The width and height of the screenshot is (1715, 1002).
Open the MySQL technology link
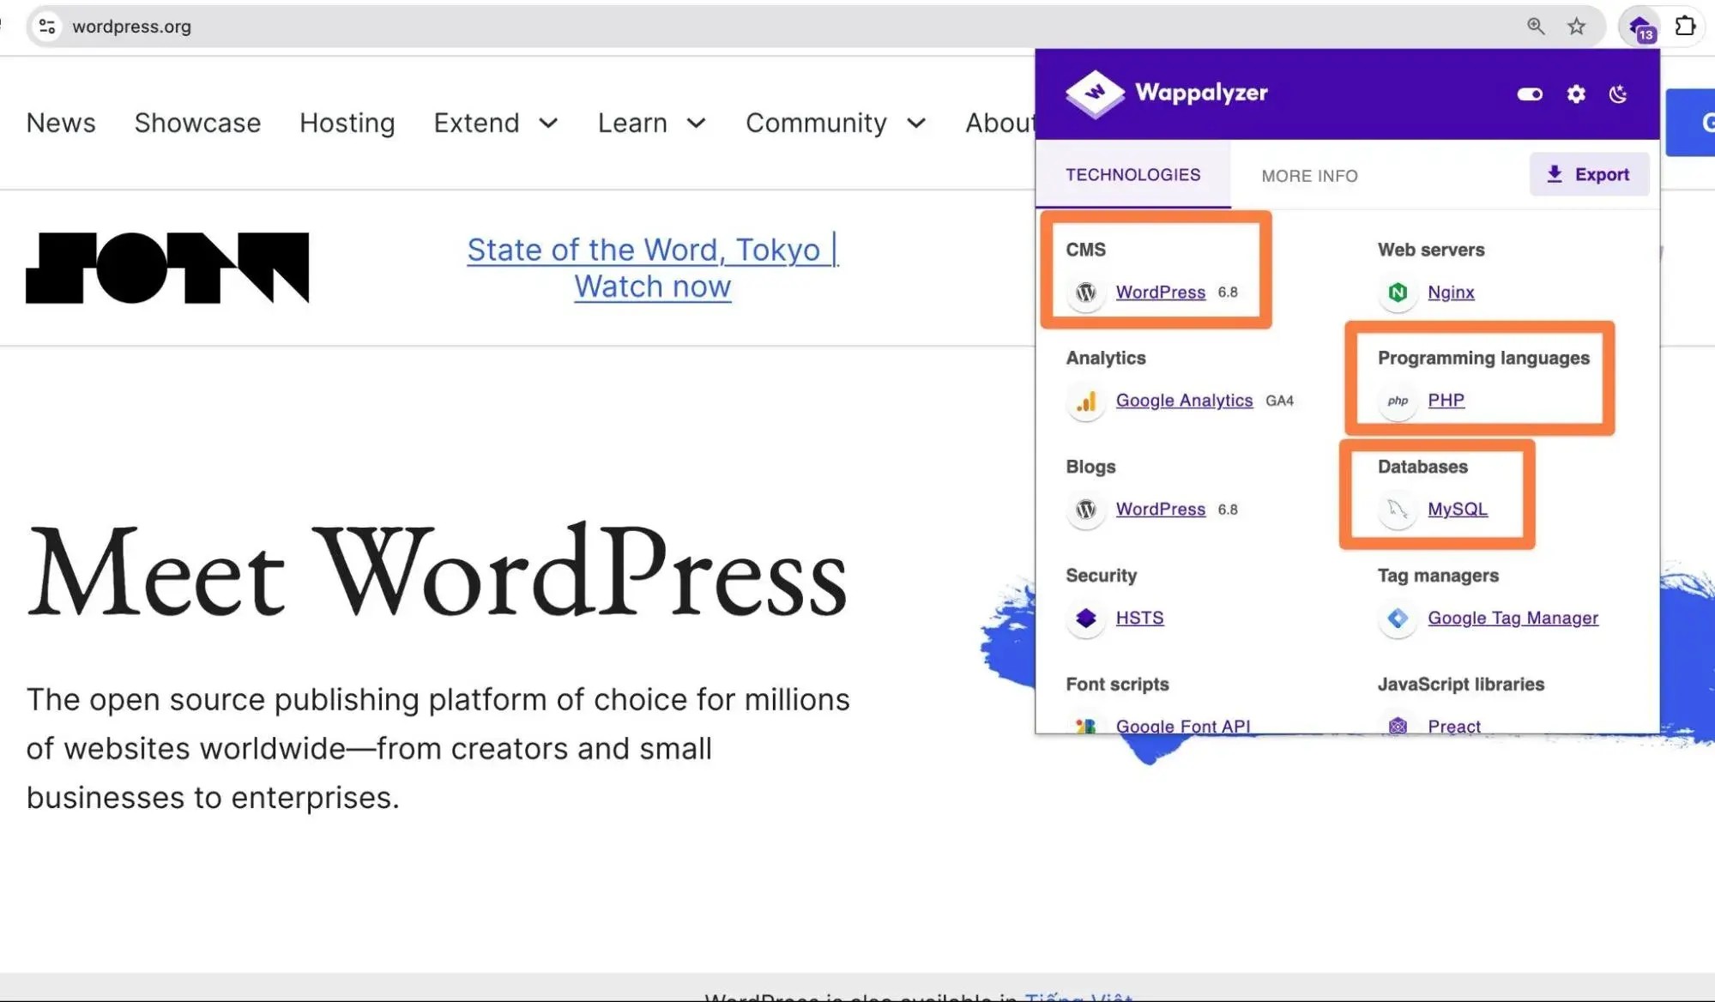pos(1457,510)
